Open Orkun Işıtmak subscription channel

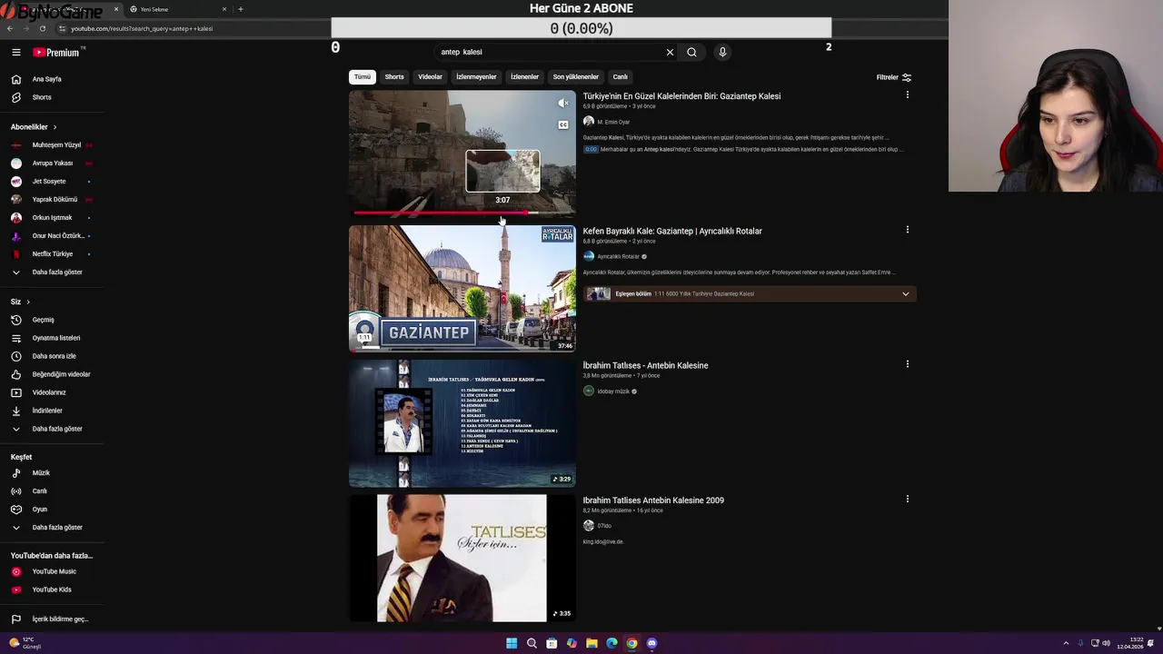(x=52, y=218)
